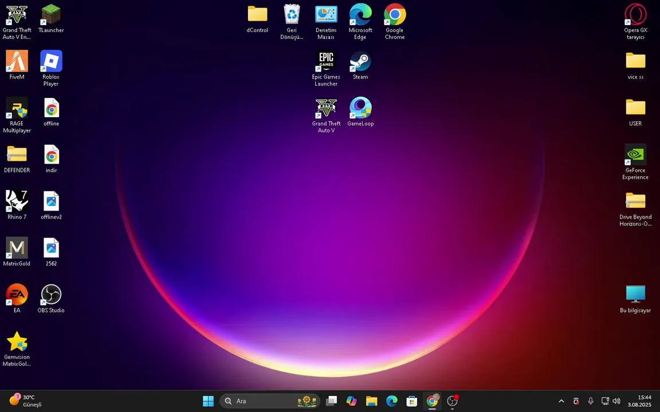The height and width of the screenshot is (412, 660).
Task: Expand the hidden system tray icons chevron
Action: point(561,401)
